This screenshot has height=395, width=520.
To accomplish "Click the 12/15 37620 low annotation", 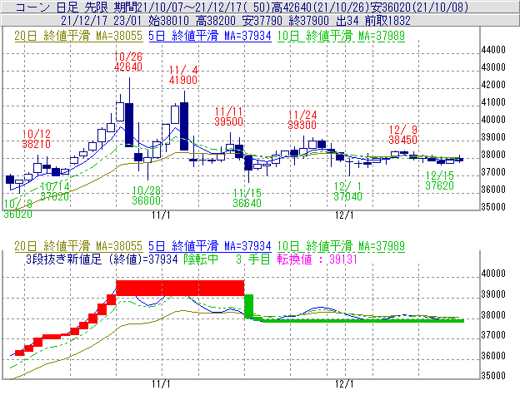I will (439, 180).
